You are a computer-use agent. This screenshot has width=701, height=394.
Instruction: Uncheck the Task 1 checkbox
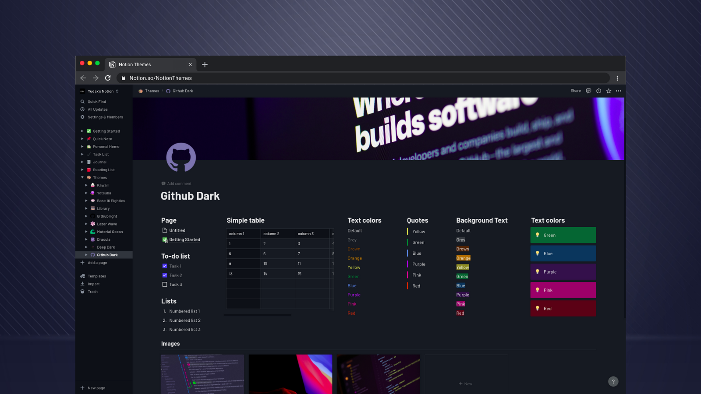coord(165,266)
